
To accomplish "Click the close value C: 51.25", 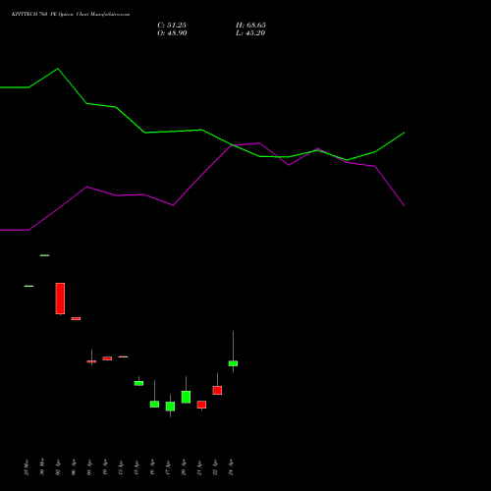I will click(x=172, y=26).
